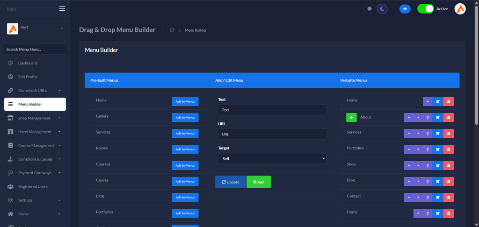Click the blue eye preview toggle
The height and width of the screenshot is (227, 479).
(x=405, y=9)
